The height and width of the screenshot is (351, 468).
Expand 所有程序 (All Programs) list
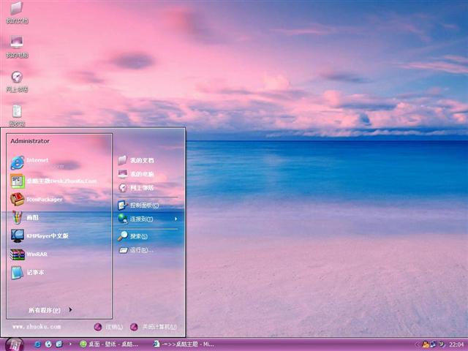50,310
